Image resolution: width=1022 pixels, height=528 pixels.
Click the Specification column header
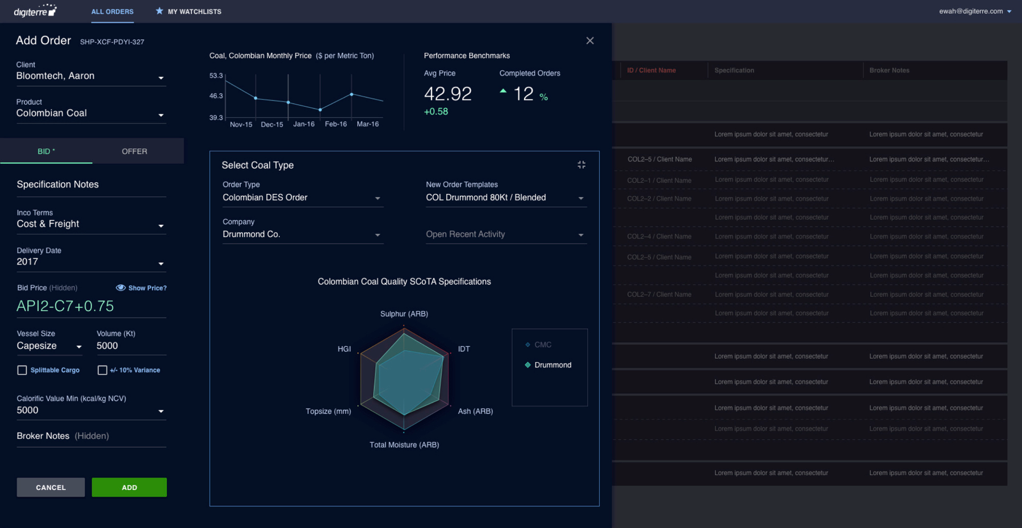click(734, 70)
